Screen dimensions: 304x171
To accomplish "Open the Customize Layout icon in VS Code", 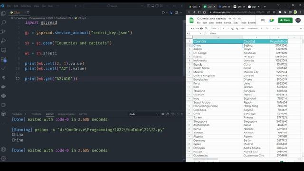I will pos(161,6).
